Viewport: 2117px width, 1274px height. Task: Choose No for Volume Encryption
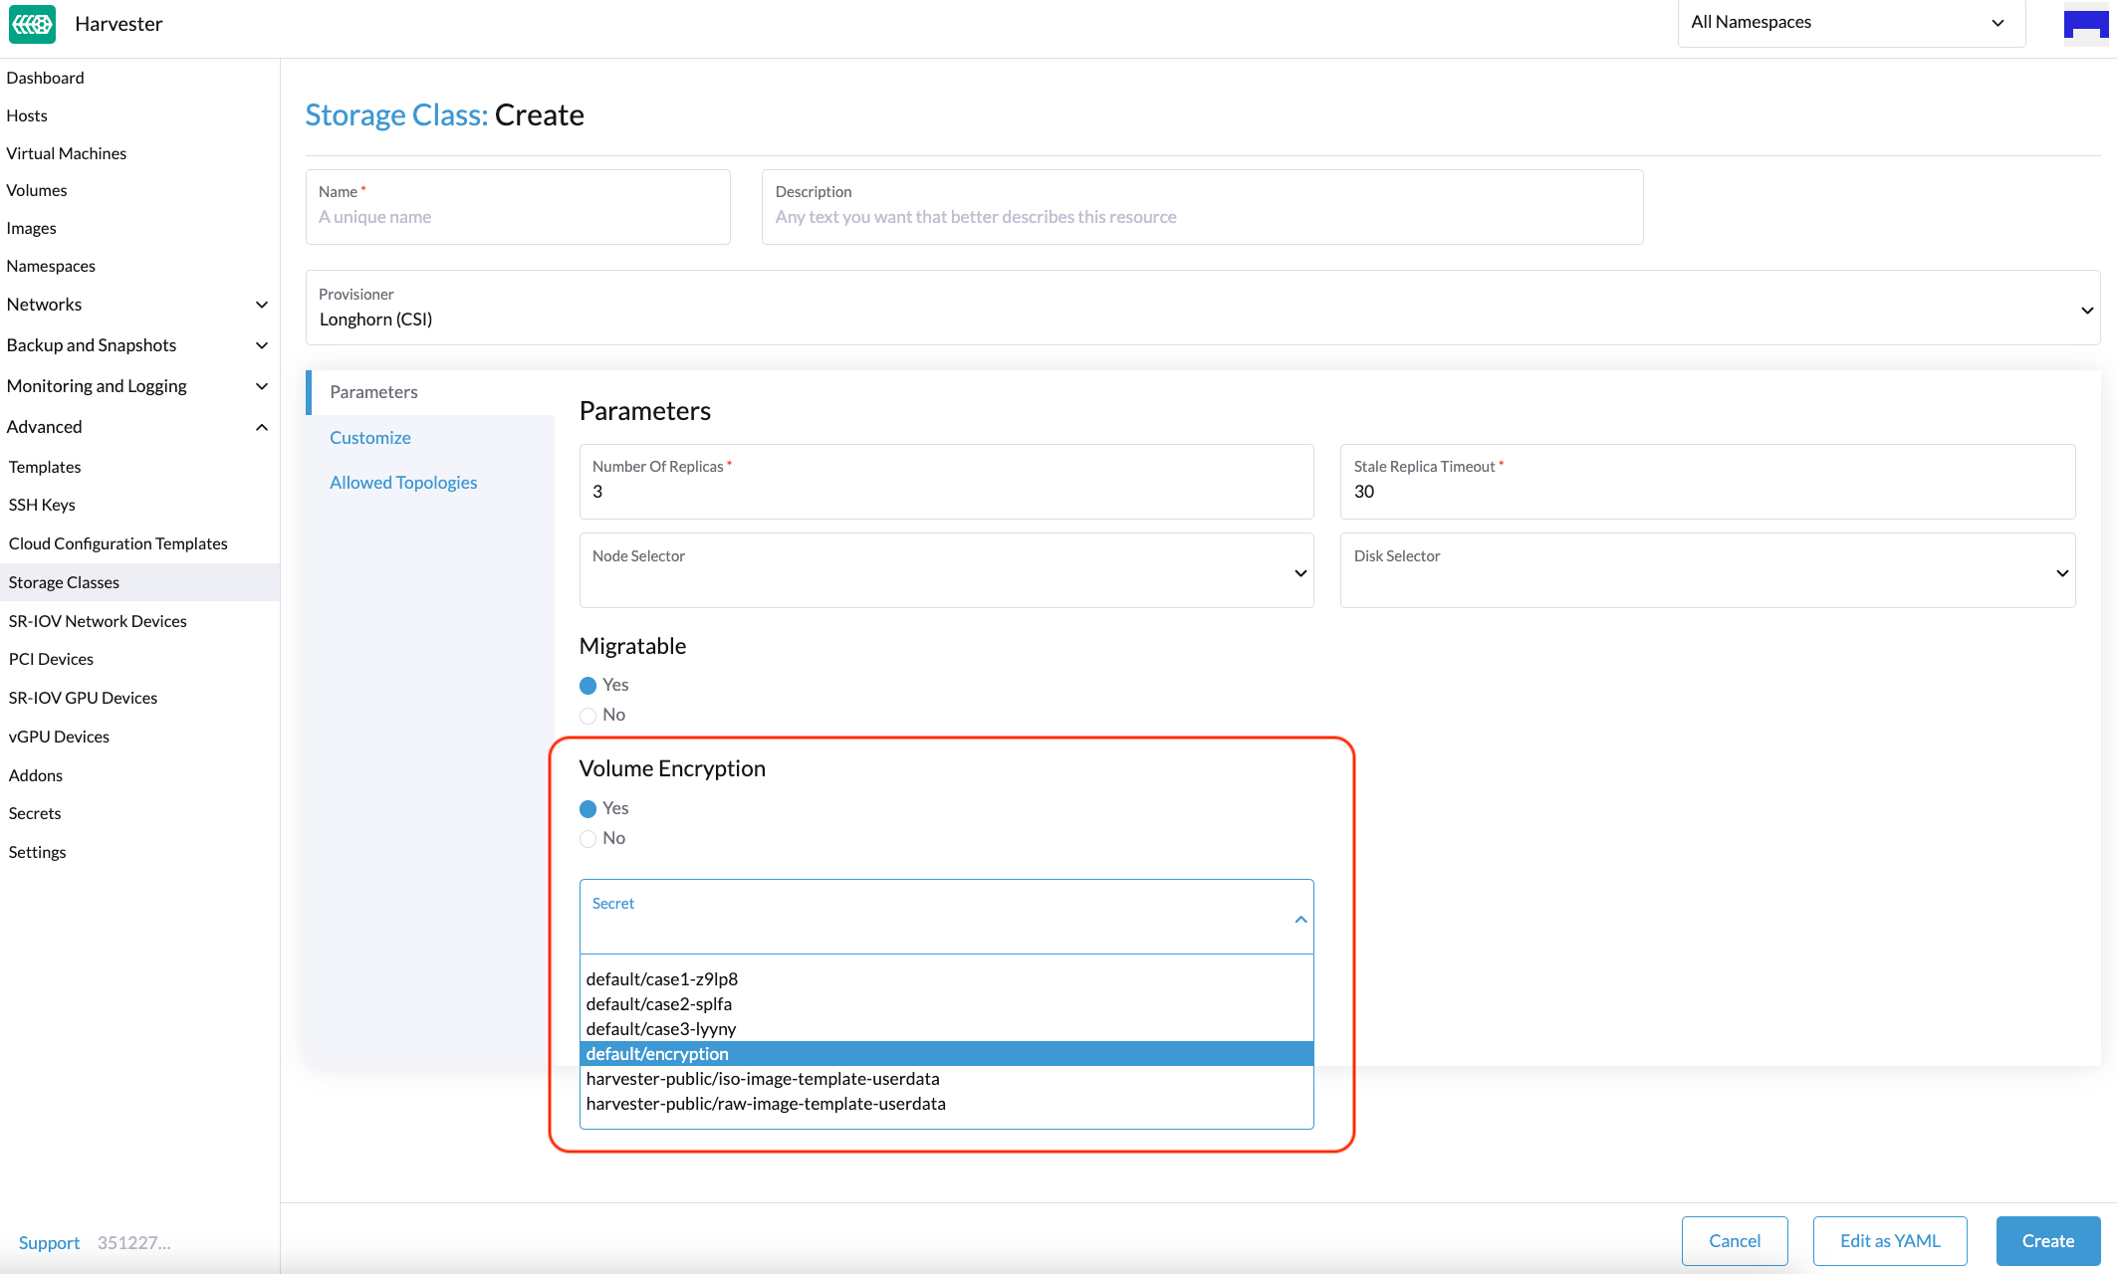[588, 838]
